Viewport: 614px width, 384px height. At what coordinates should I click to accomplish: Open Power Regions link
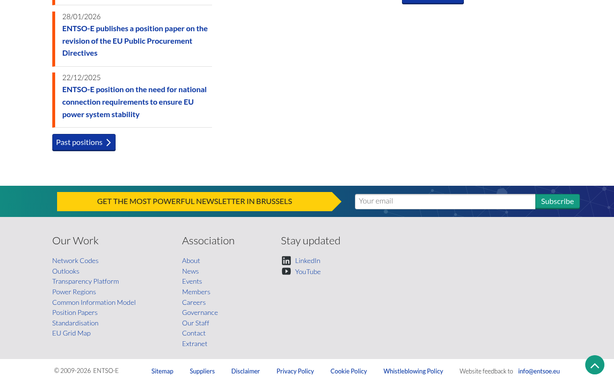(74, 292)
